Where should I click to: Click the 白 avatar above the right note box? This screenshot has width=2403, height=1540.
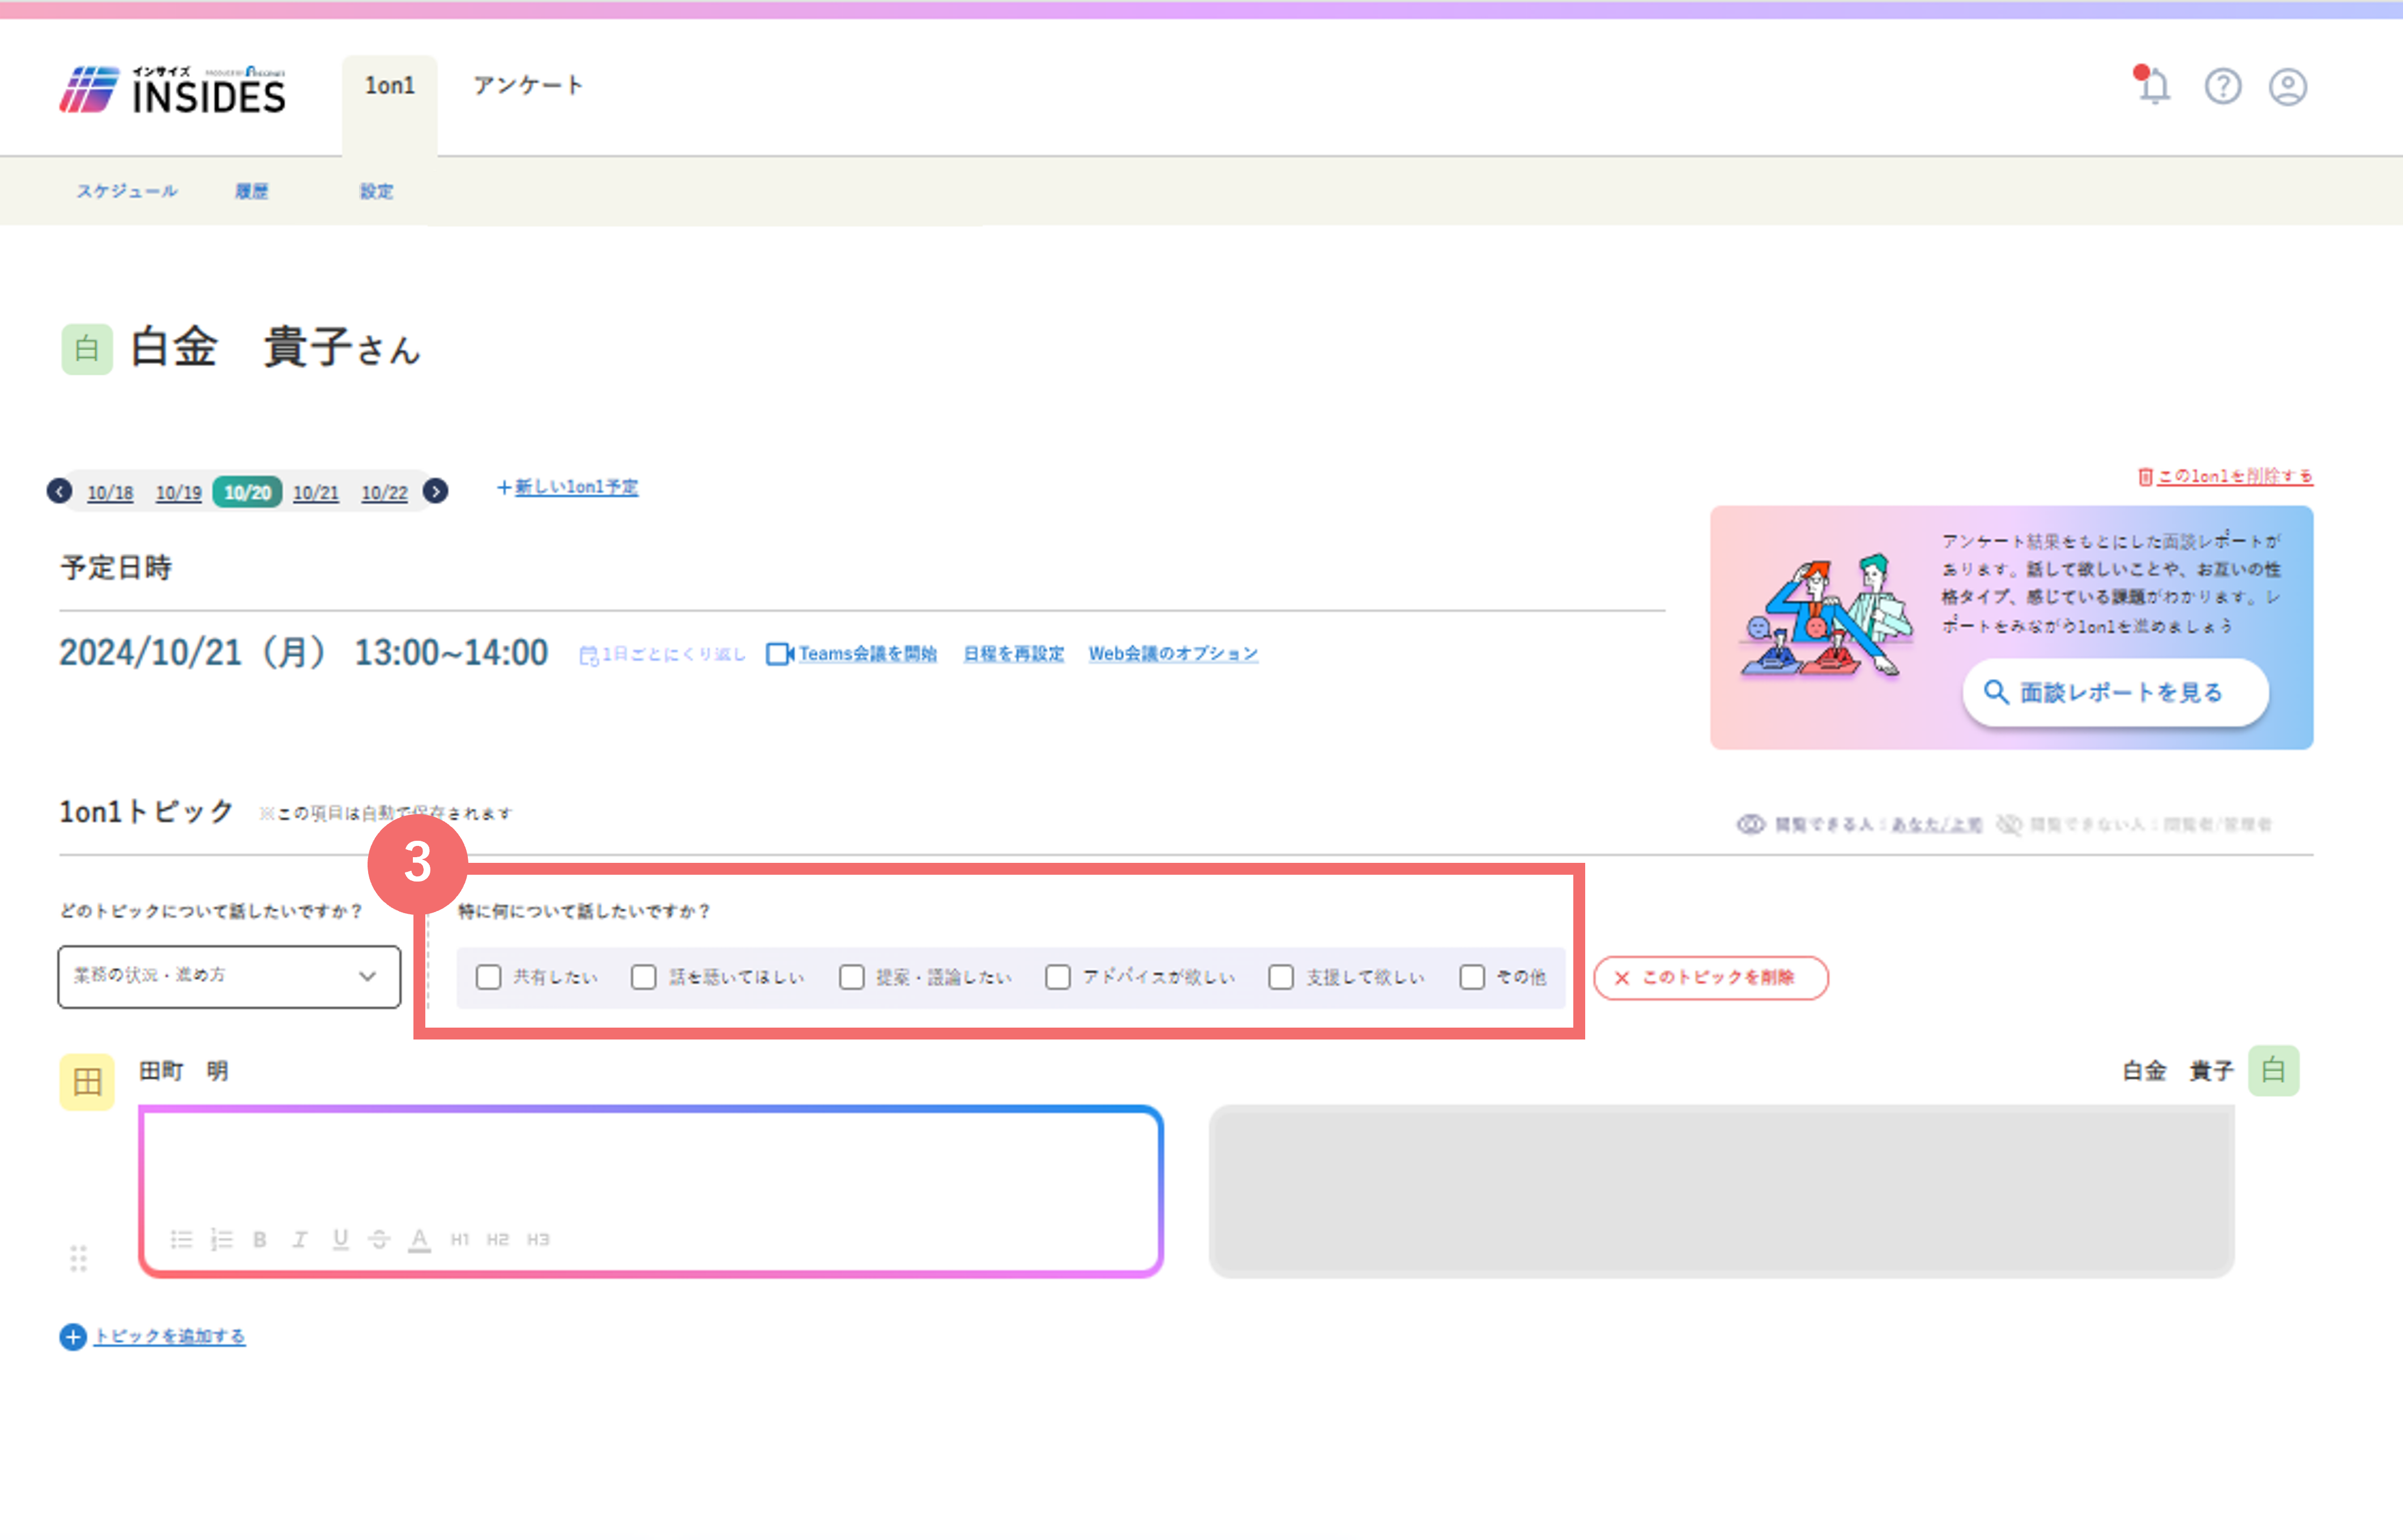click(2273, 1070)
